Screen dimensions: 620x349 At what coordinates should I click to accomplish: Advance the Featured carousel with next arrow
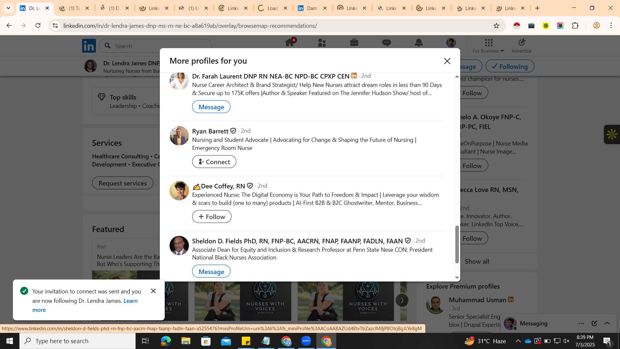pos(402,300)
